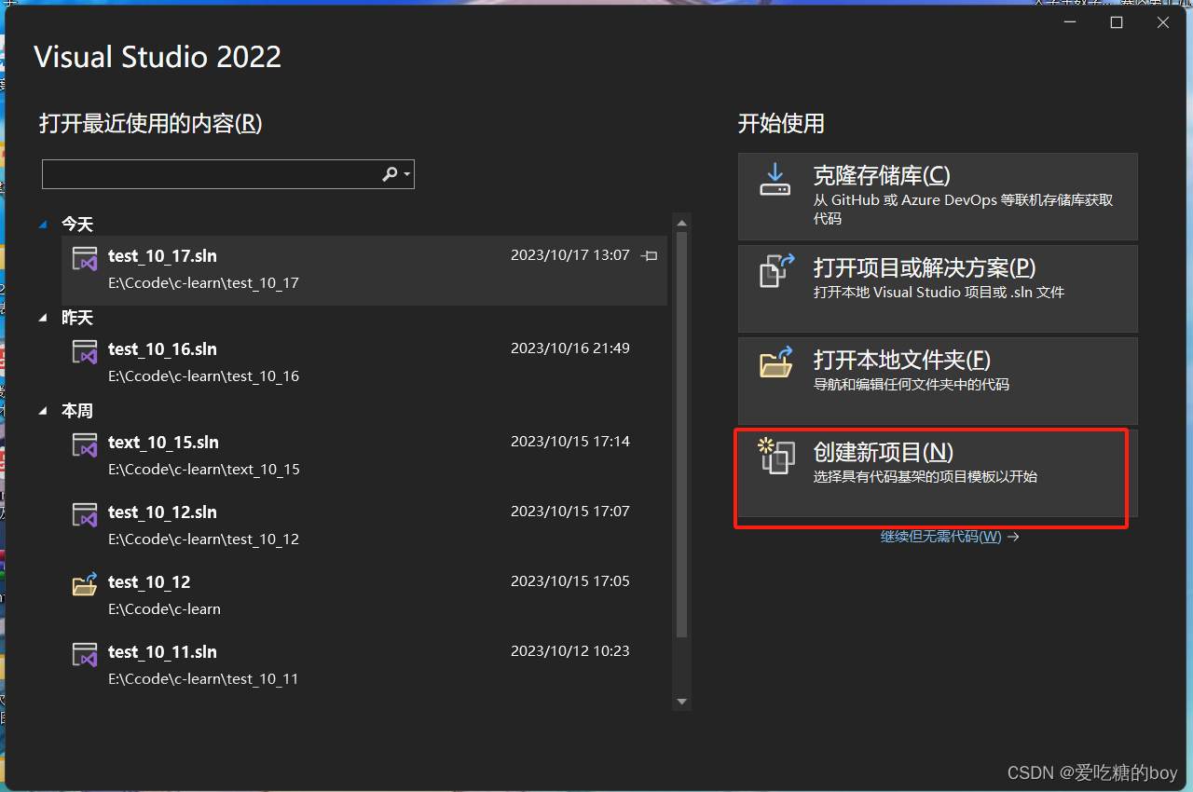
Task: Collapse the 本周 group
Action: tap(42, 410)
